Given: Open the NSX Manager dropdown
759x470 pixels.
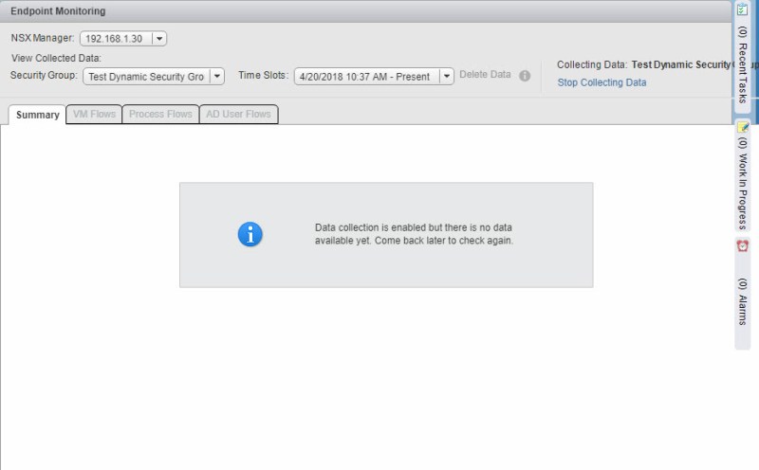Looking at the screenshot, I should pyautogui.click(x=158, y=39).
